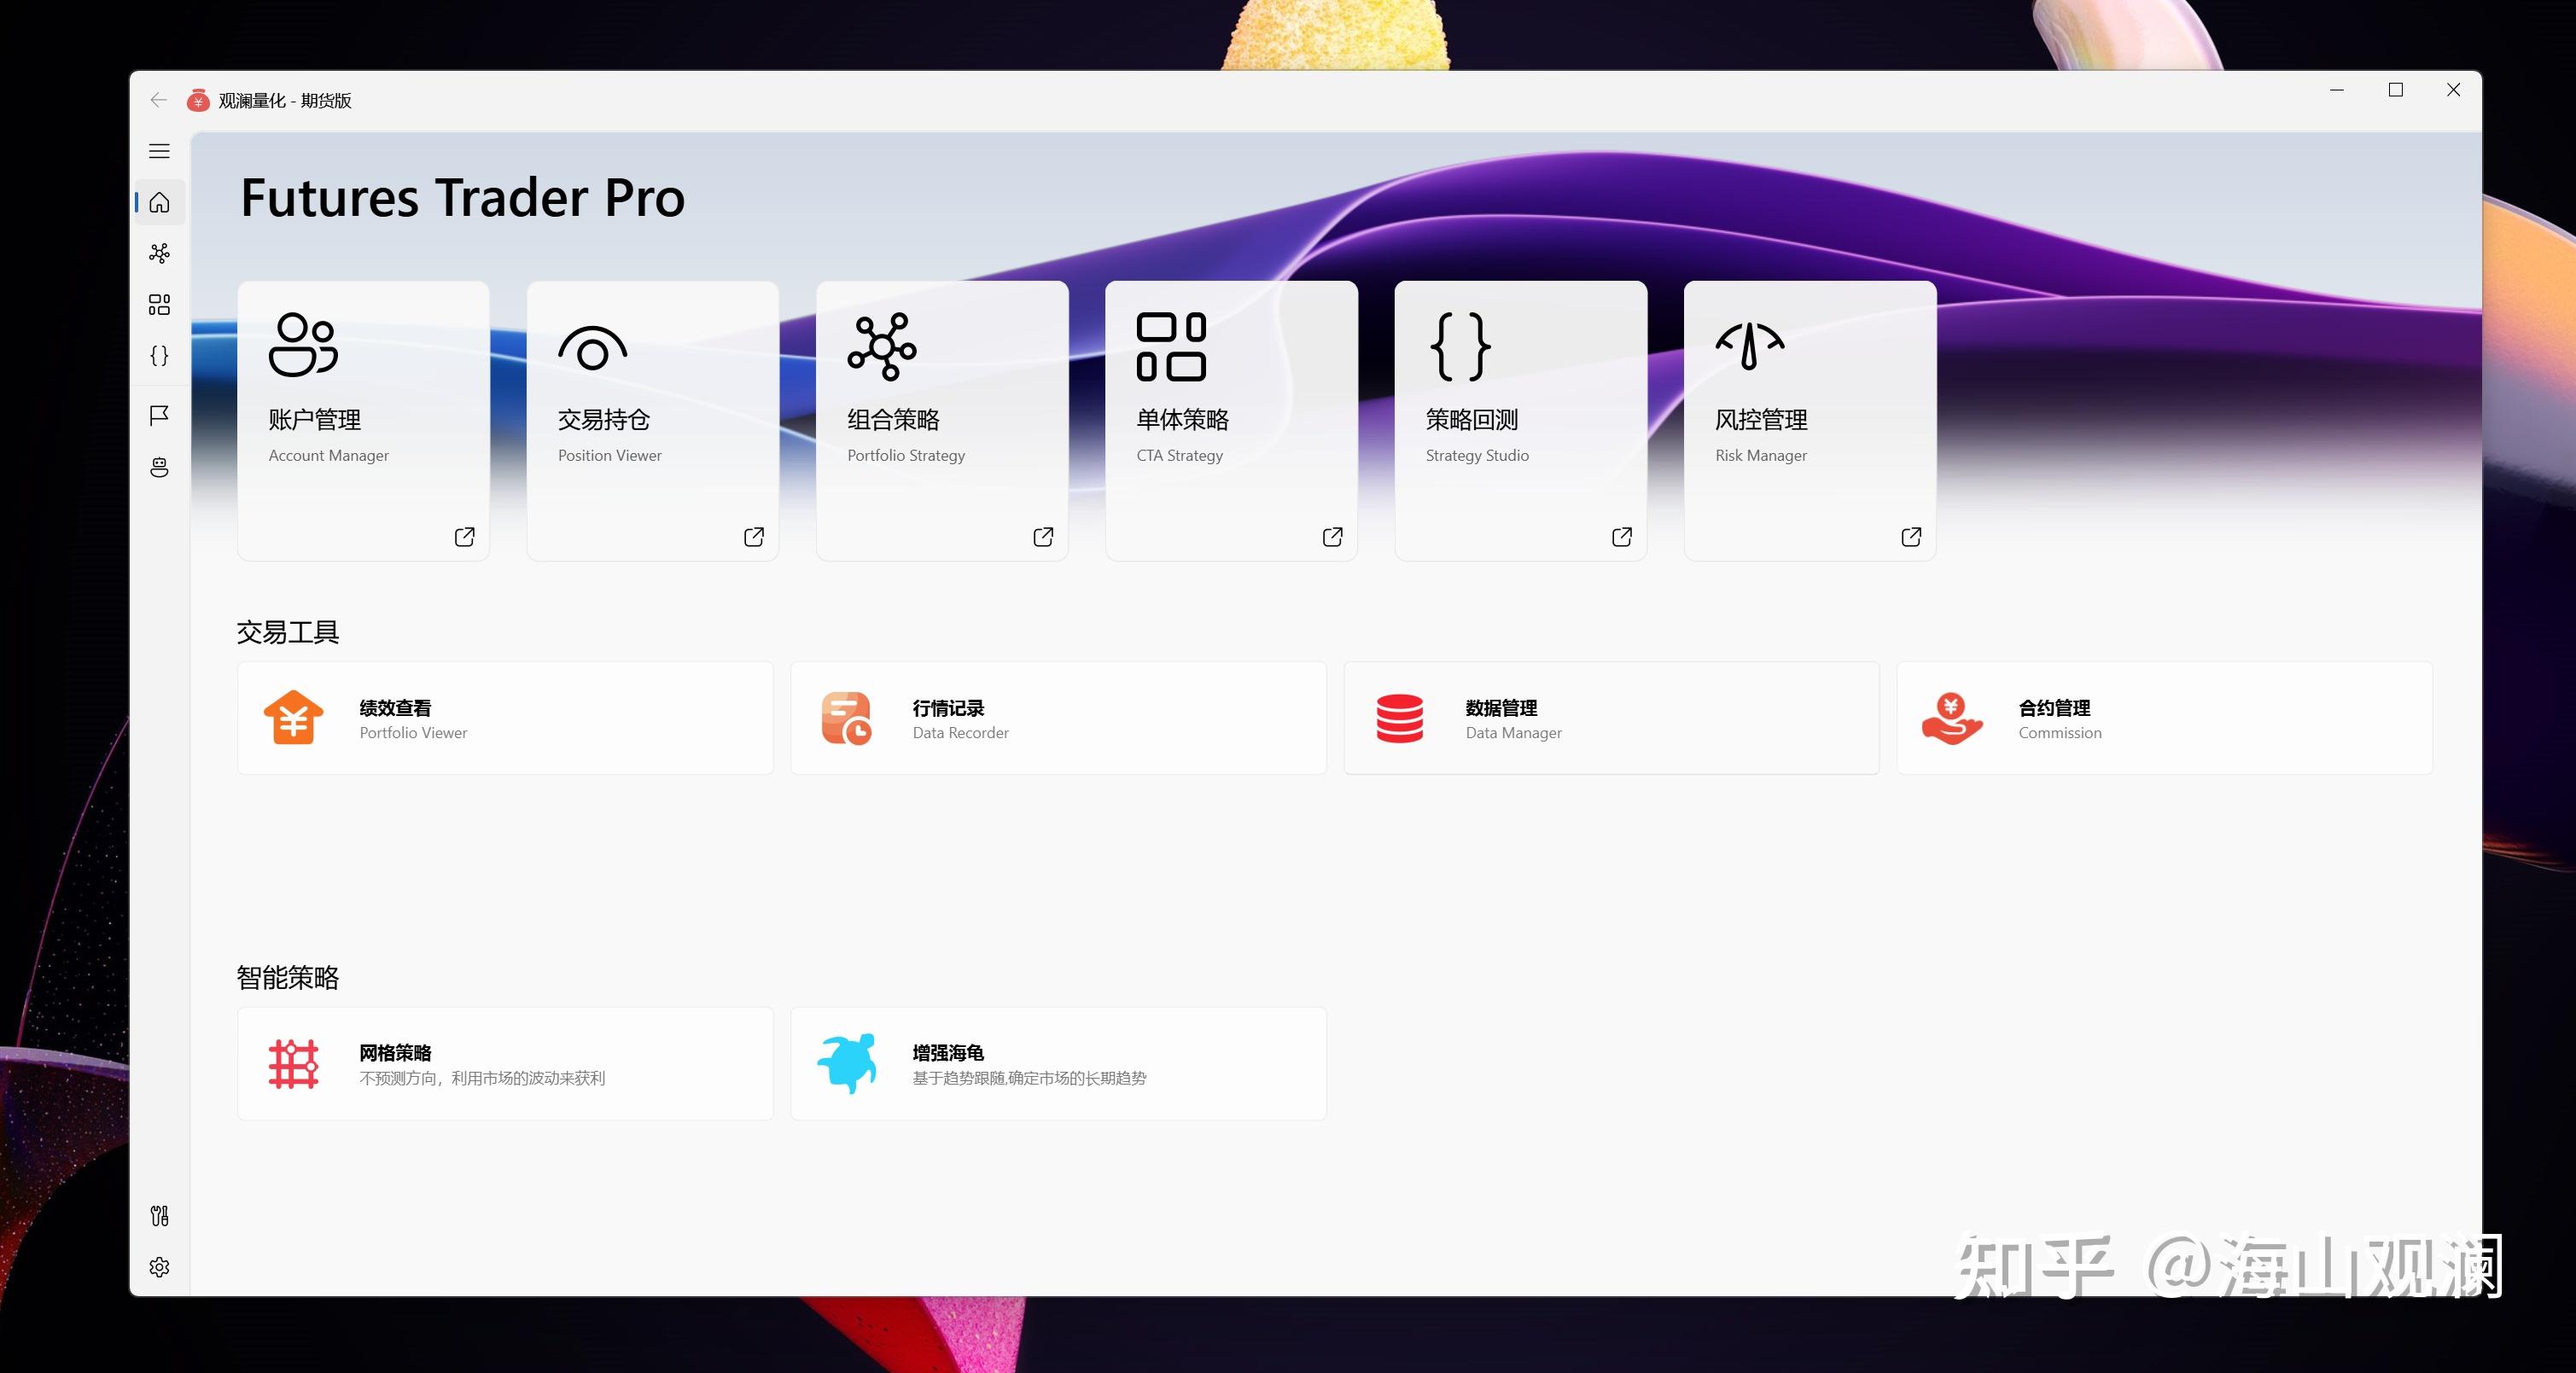Open Portfolio Strategy from sidebar network icon

pyautogui.click(x=159, y=253)
